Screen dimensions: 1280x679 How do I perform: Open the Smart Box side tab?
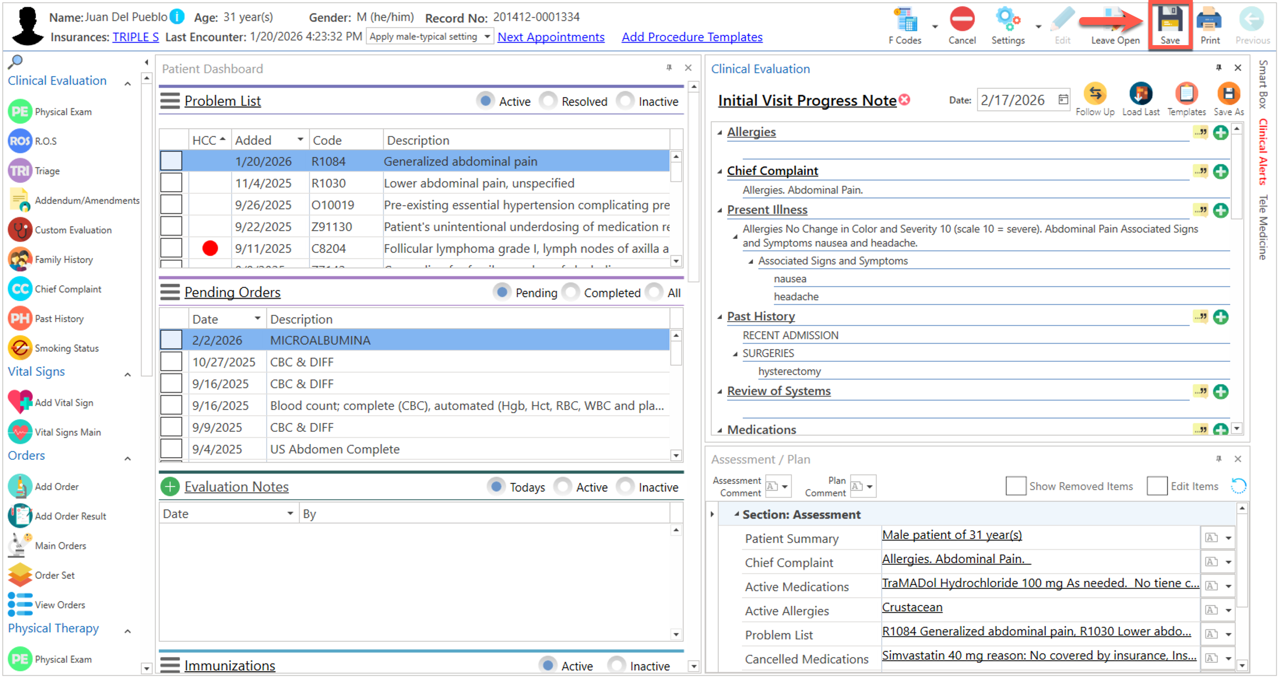tap(1263, 84)
